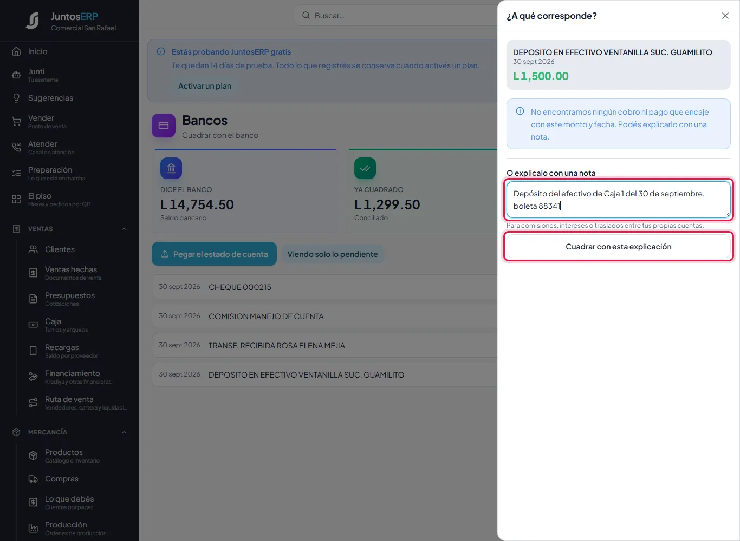The height and width of the screenshot is (541, 740).
Task: Toggle Viendo solo lo pendiente filter
Action: (333, 254)
